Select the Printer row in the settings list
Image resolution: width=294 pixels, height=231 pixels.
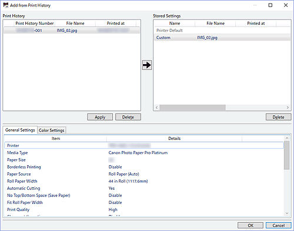[x=144, y=145]
